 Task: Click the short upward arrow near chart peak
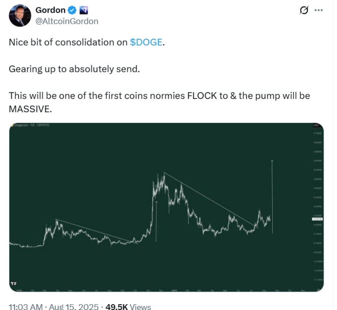(x=156, y=221)
